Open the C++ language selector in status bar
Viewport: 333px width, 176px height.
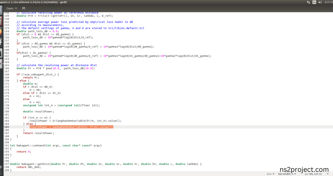point(270,174)
